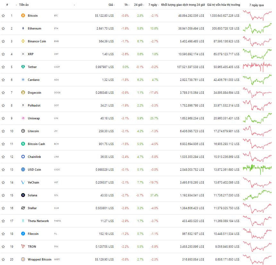Open Solana's green 7-day sparkline
The height and width of the screenshot is (265, 276).
257,195
